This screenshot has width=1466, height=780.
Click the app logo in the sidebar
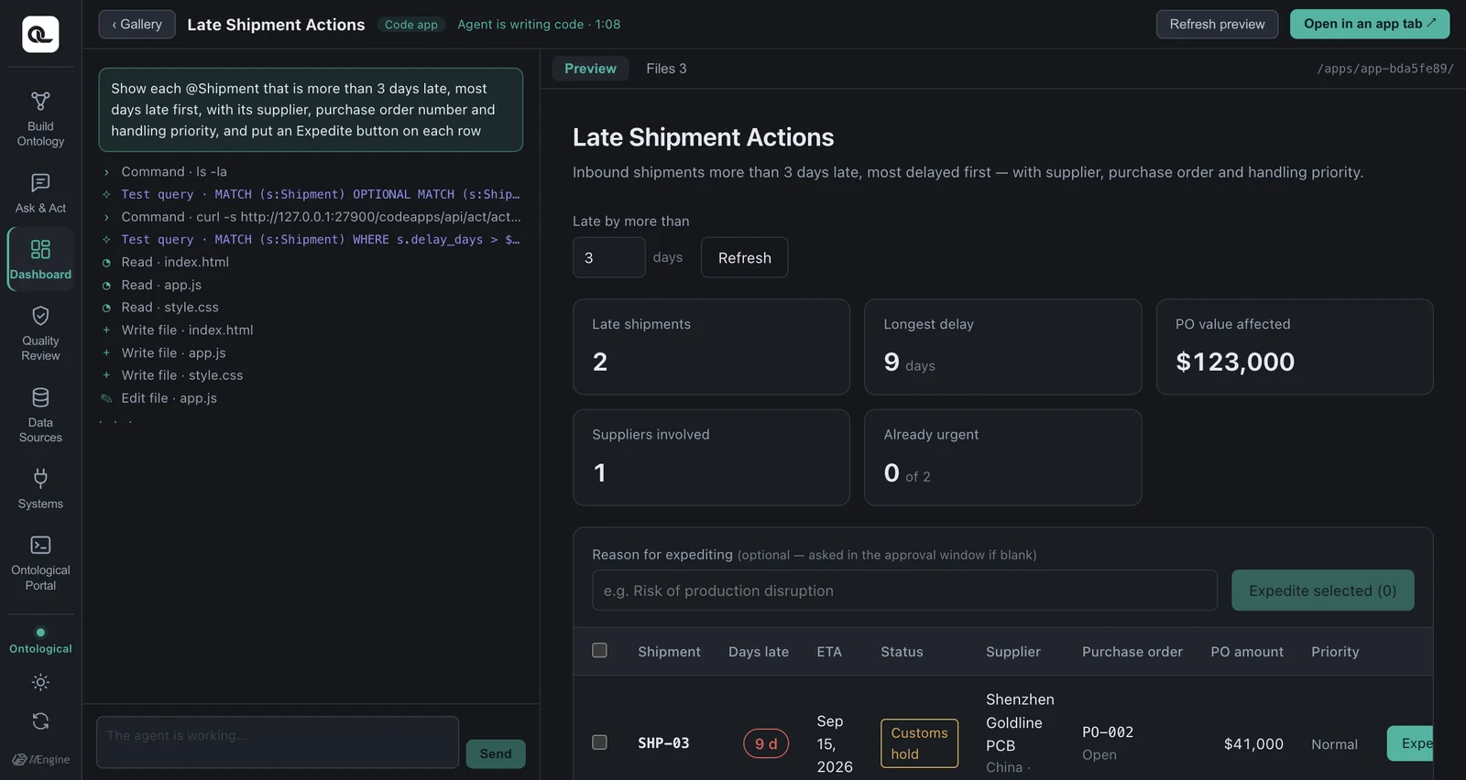pos(40,34)
